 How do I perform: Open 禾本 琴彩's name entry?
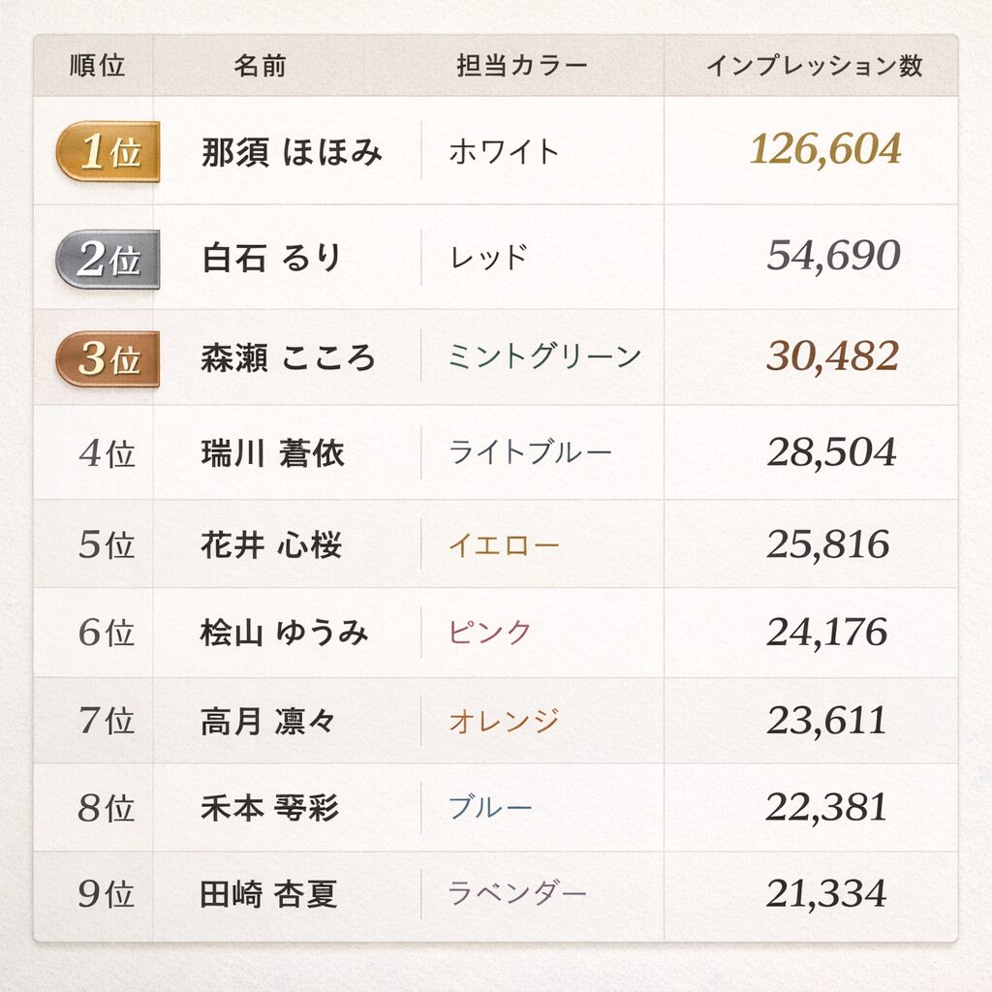click(269, 808)
